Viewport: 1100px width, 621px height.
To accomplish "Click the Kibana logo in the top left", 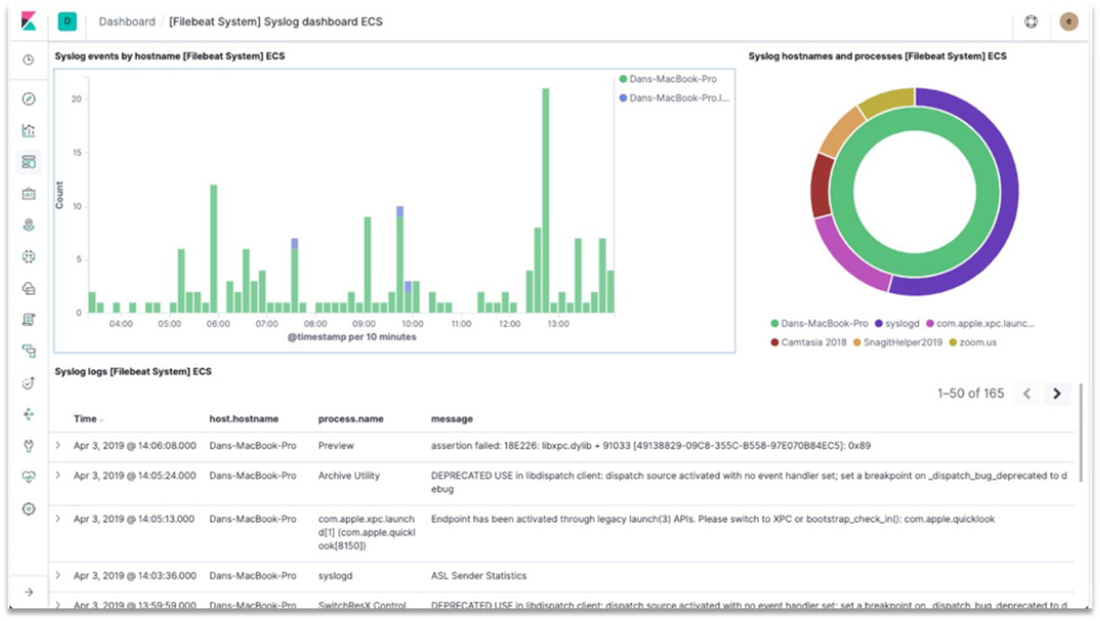I will tap(29, 22).
